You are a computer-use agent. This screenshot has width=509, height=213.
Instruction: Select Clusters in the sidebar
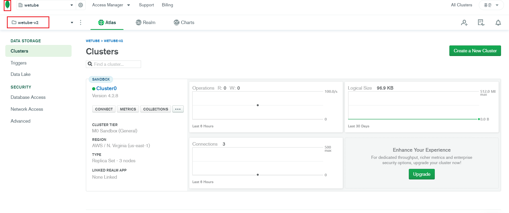38,51
